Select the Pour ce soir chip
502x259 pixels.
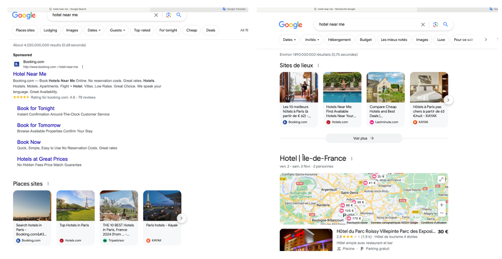(463, 40)
